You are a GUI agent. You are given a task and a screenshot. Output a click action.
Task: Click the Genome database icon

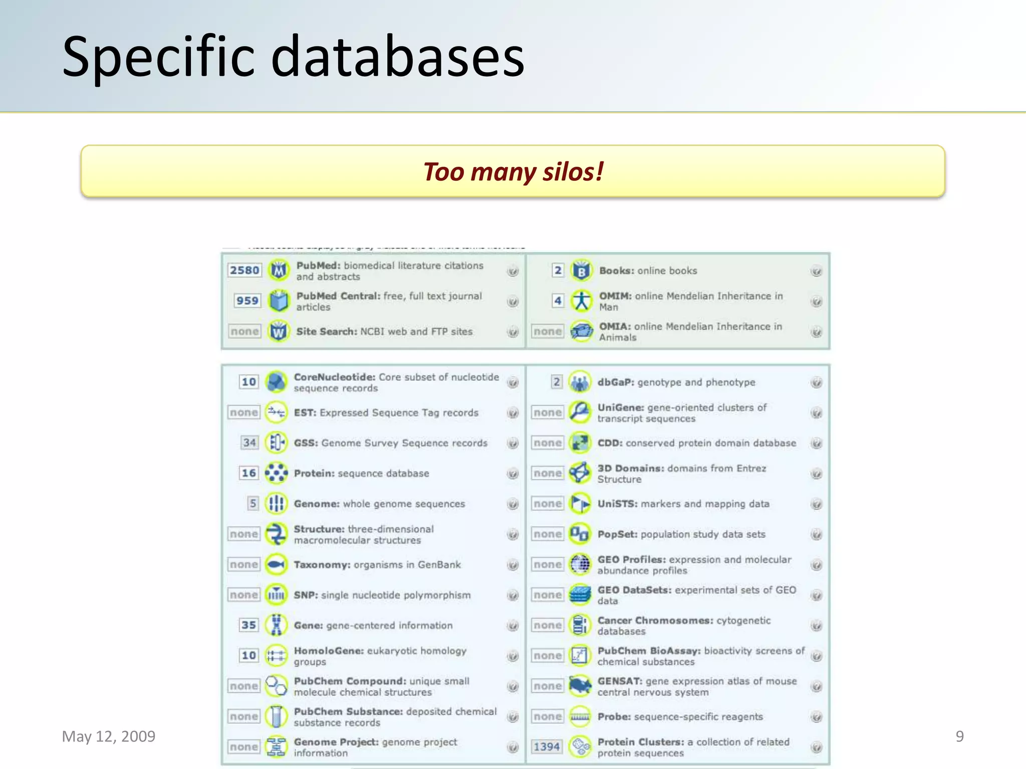point(276,504)
